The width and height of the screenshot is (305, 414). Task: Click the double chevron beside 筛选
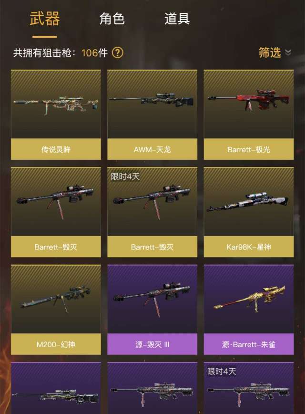click(x=288, y=52)
